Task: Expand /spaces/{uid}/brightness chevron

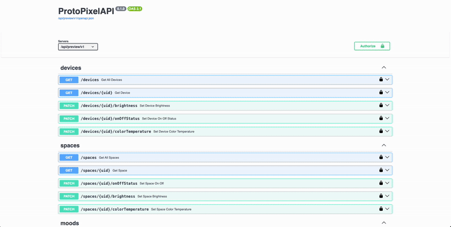Action: pos(387,195)
